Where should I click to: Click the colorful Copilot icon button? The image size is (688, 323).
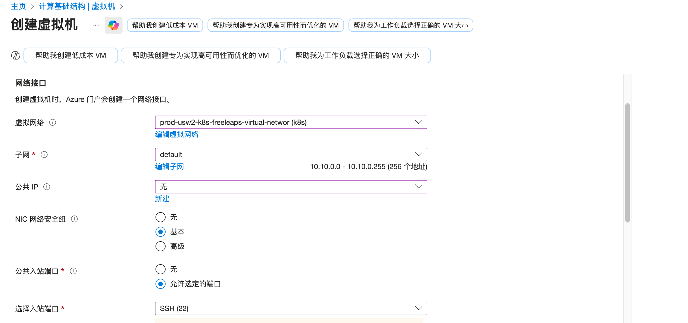tap(113, 25)
